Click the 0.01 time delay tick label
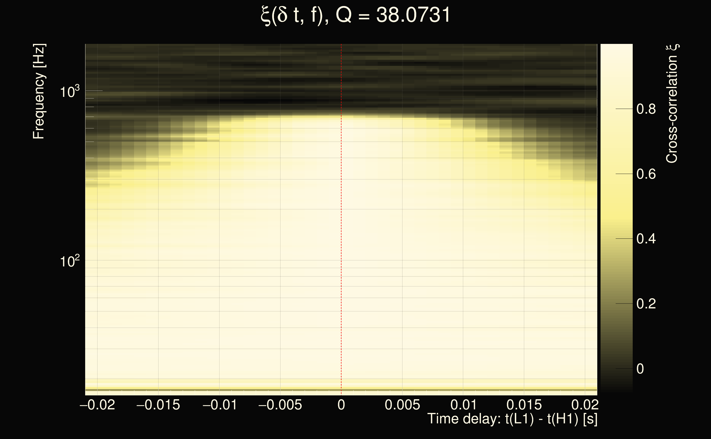 pyautogui.click(x=464, y=405)
